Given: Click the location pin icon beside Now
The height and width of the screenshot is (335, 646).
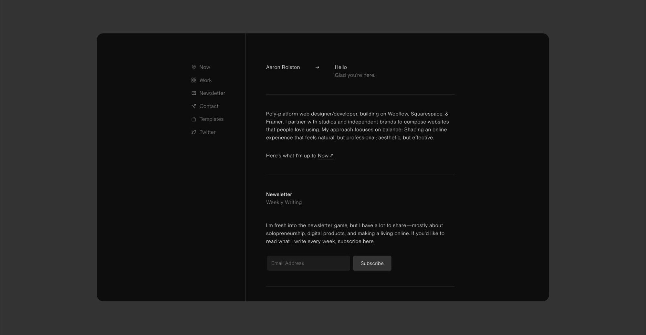Looking at the screenshot, I should tap(193, 67).
